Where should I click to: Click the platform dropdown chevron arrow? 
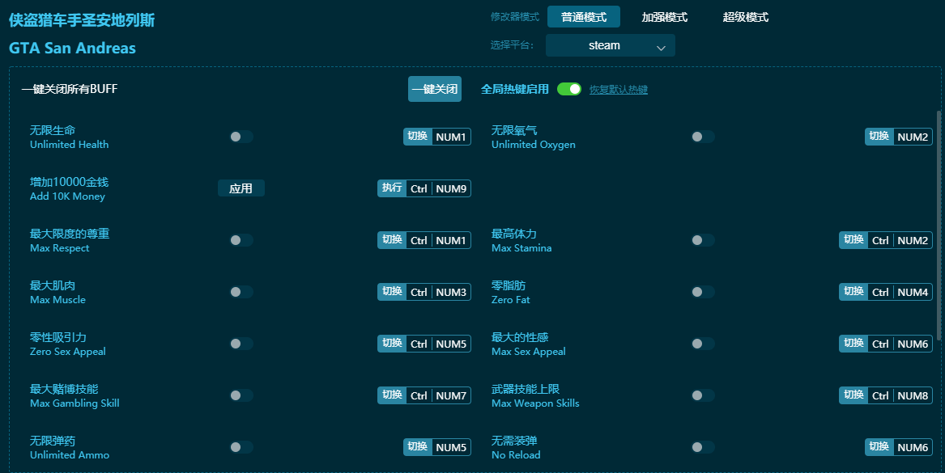click(661, 48)
